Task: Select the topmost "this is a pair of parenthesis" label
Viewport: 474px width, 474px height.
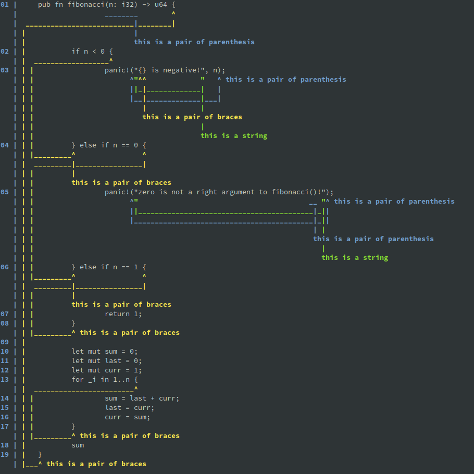Action: (x=194, y=42)
